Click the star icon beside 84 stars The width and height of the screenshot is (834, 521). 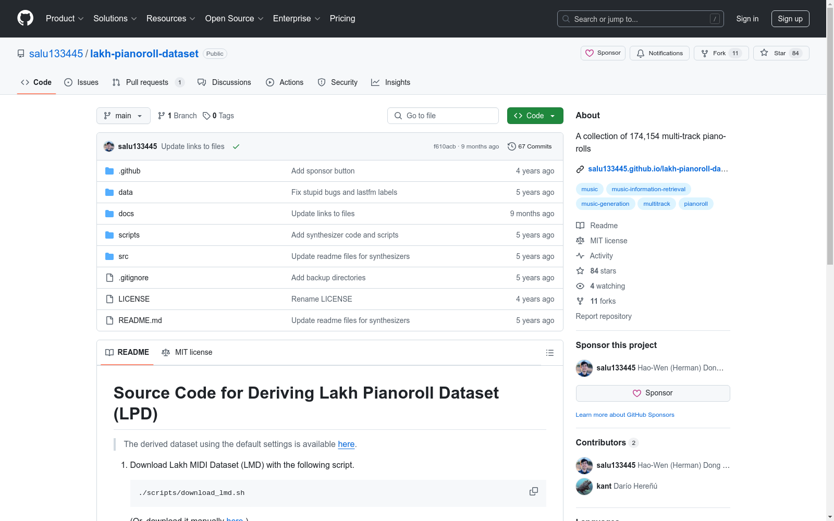pos(580,271)
